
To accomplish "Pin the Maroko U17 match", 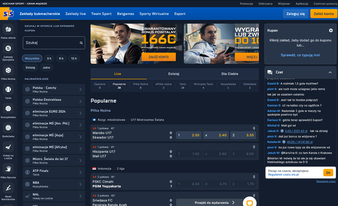I will (x=254, y=128).
